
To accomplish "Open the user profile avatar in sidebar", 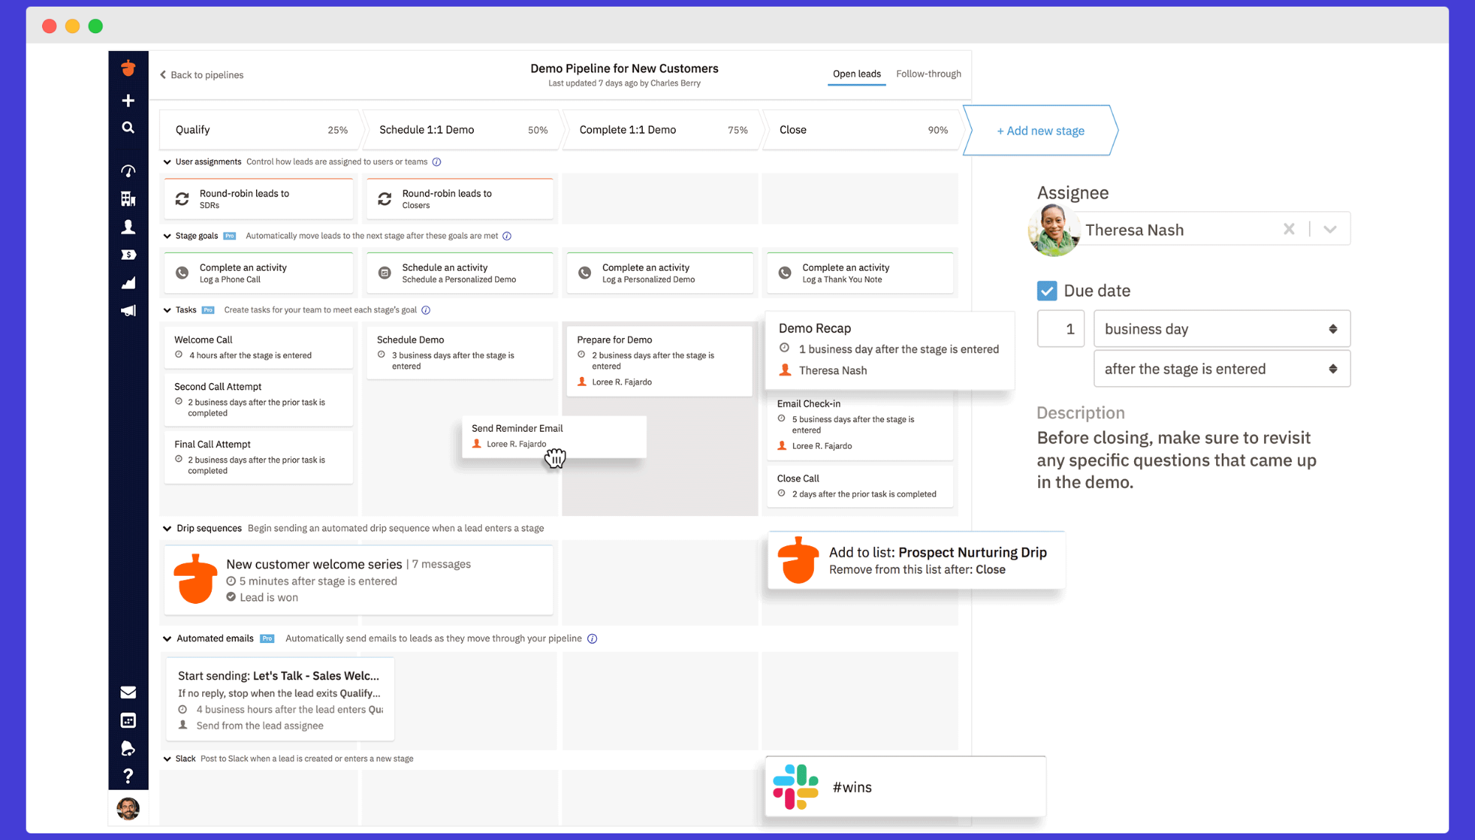I will point(128,808).
